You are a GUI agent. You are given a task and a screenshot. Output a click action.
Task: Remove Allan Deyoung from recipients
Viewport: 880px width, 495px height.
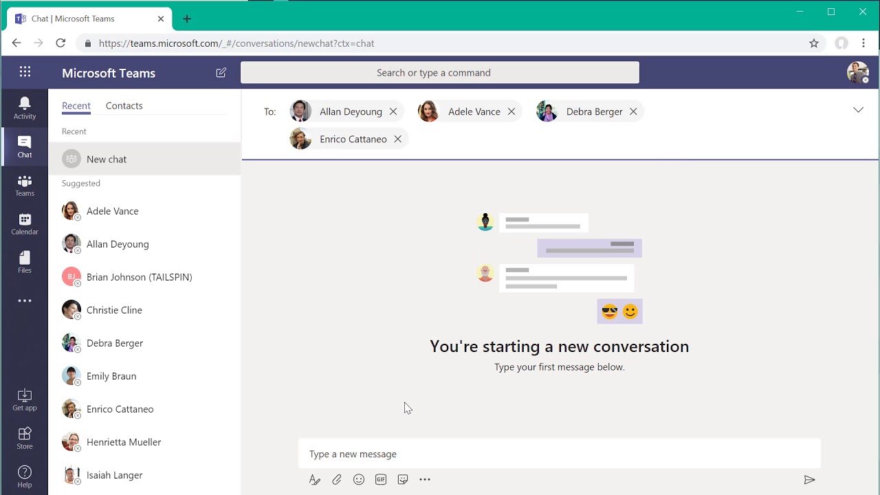pyautogui.click(x=393, y=111)
